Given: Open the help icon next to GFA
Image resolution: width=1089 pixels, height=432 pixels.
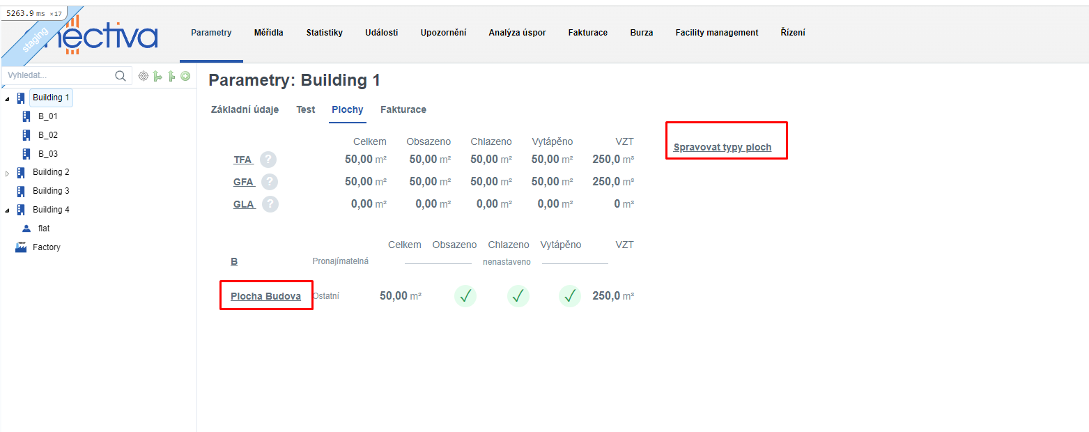Looking at the screenshot, I should [268, 182].
